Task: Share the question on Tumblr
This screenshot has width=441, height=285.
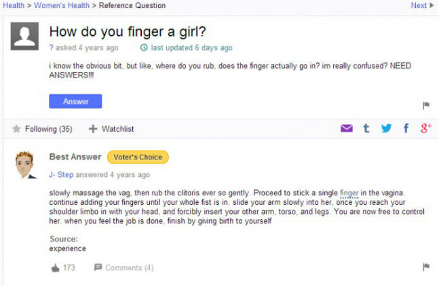Action: pyautogui.click(x=366, y=129)
